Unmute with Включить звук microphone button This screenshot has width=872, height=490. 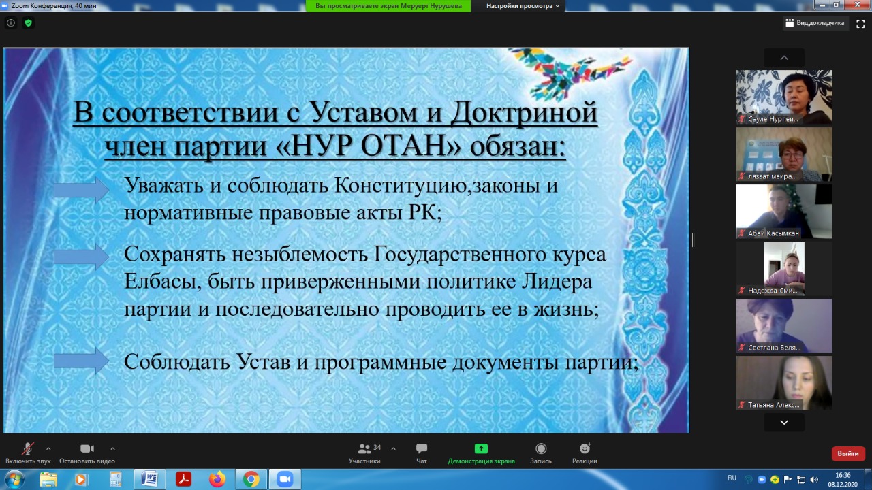tap(28, 453)
